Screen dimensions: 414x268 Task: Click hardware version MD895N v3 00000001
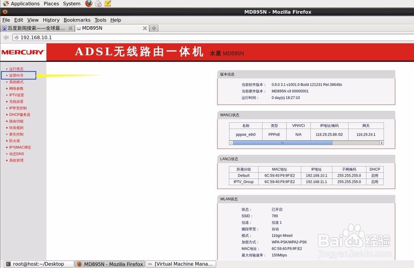290,91
